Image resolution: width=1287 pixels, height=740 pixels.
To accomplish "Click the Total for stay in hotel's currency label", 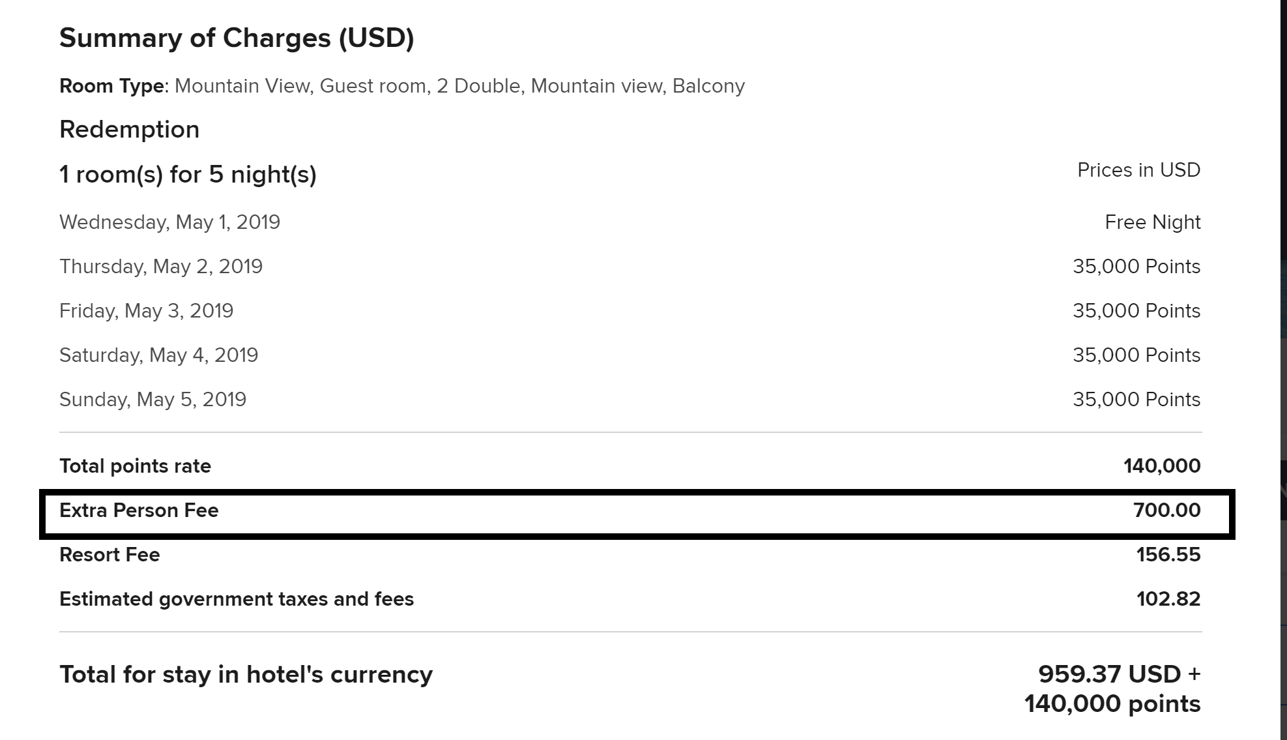I will [x=246, y=674].
